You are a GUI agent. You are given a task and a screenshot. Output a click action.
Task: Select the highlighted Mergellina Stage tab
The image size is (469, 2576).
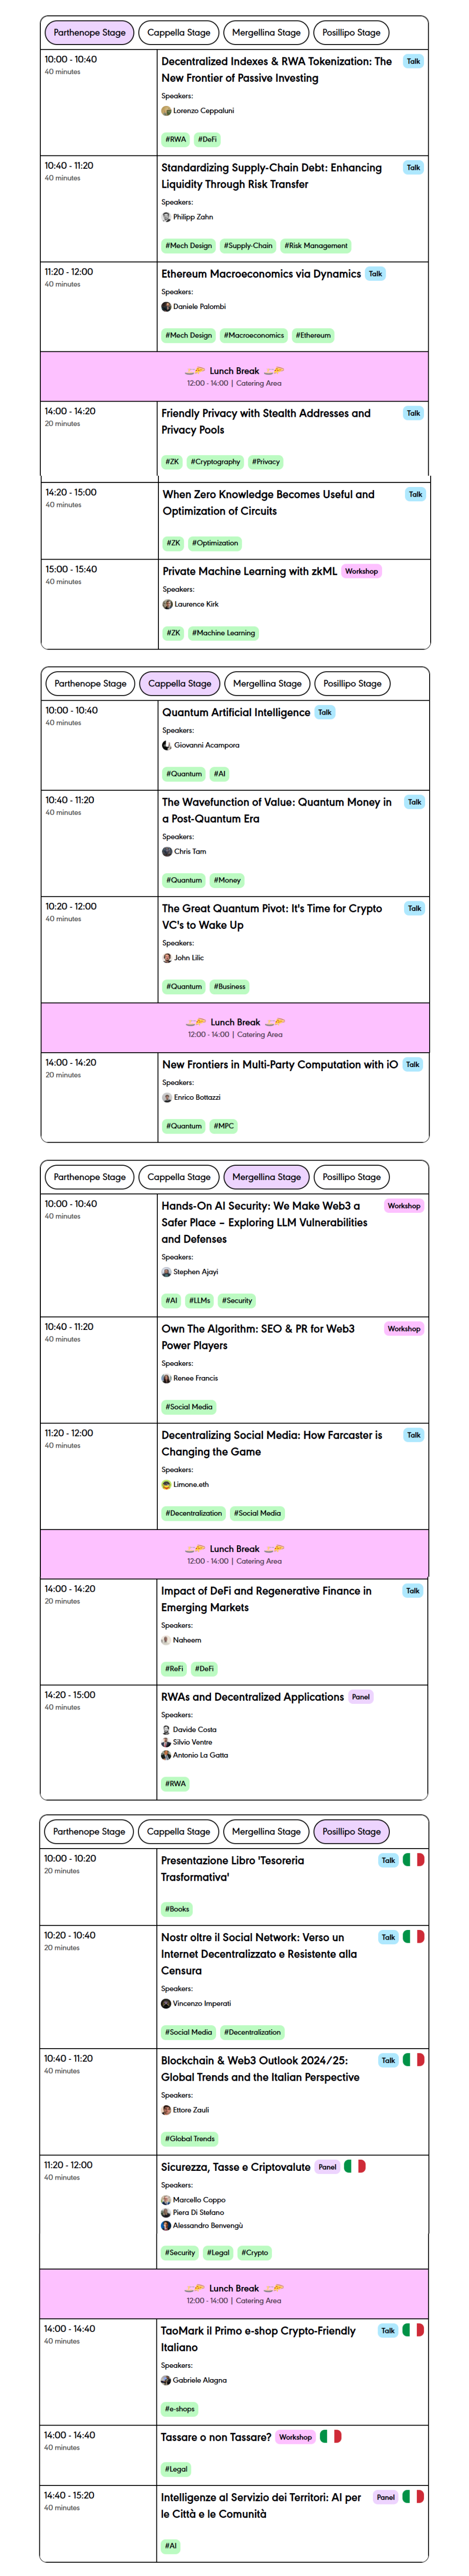(267, 1177)
